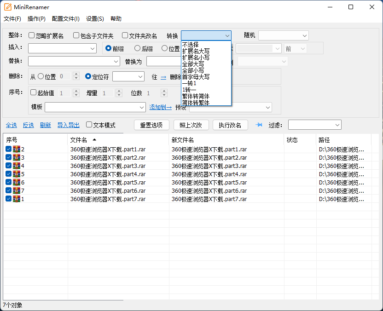The image size is (383, 311).
Task: Click the RAR icon for part1.rar
Action: (17, 149)
